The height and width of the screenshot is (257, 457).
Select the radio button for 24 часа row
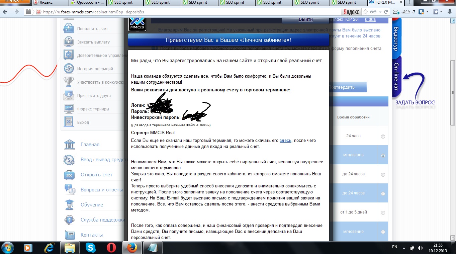coord(383,136)
